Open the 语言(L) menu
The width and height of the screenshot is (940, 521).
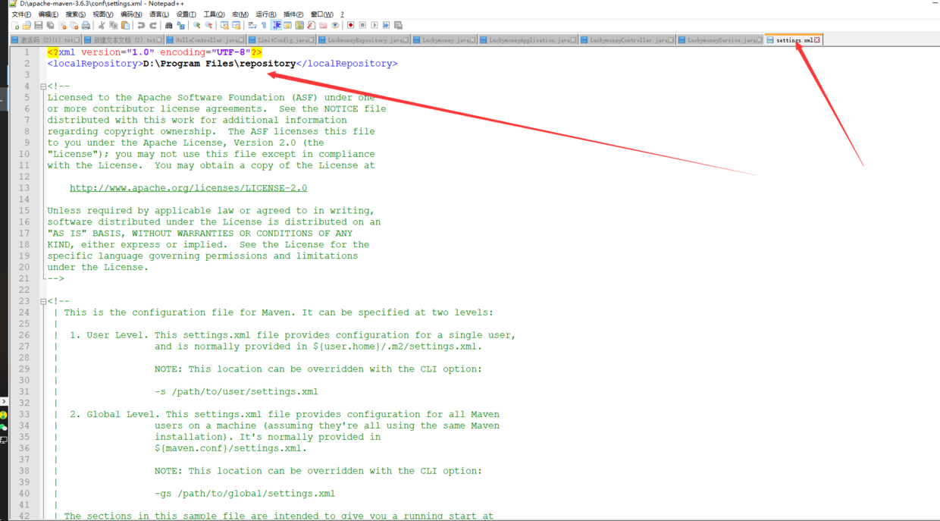coord(159,14)
